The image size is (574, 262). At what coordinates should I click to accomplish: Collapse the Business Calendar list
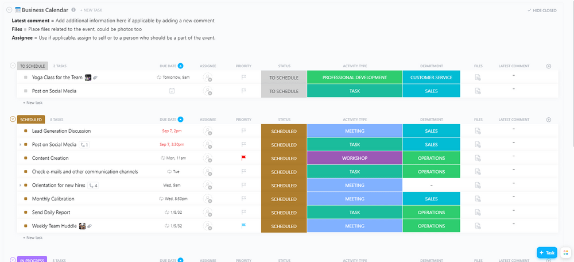[9, 10]
